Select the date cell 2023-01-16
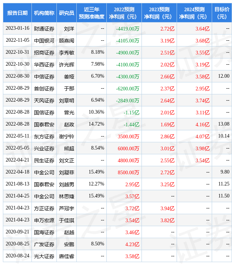The image size is (232, 265). click(x=17, y=28)
